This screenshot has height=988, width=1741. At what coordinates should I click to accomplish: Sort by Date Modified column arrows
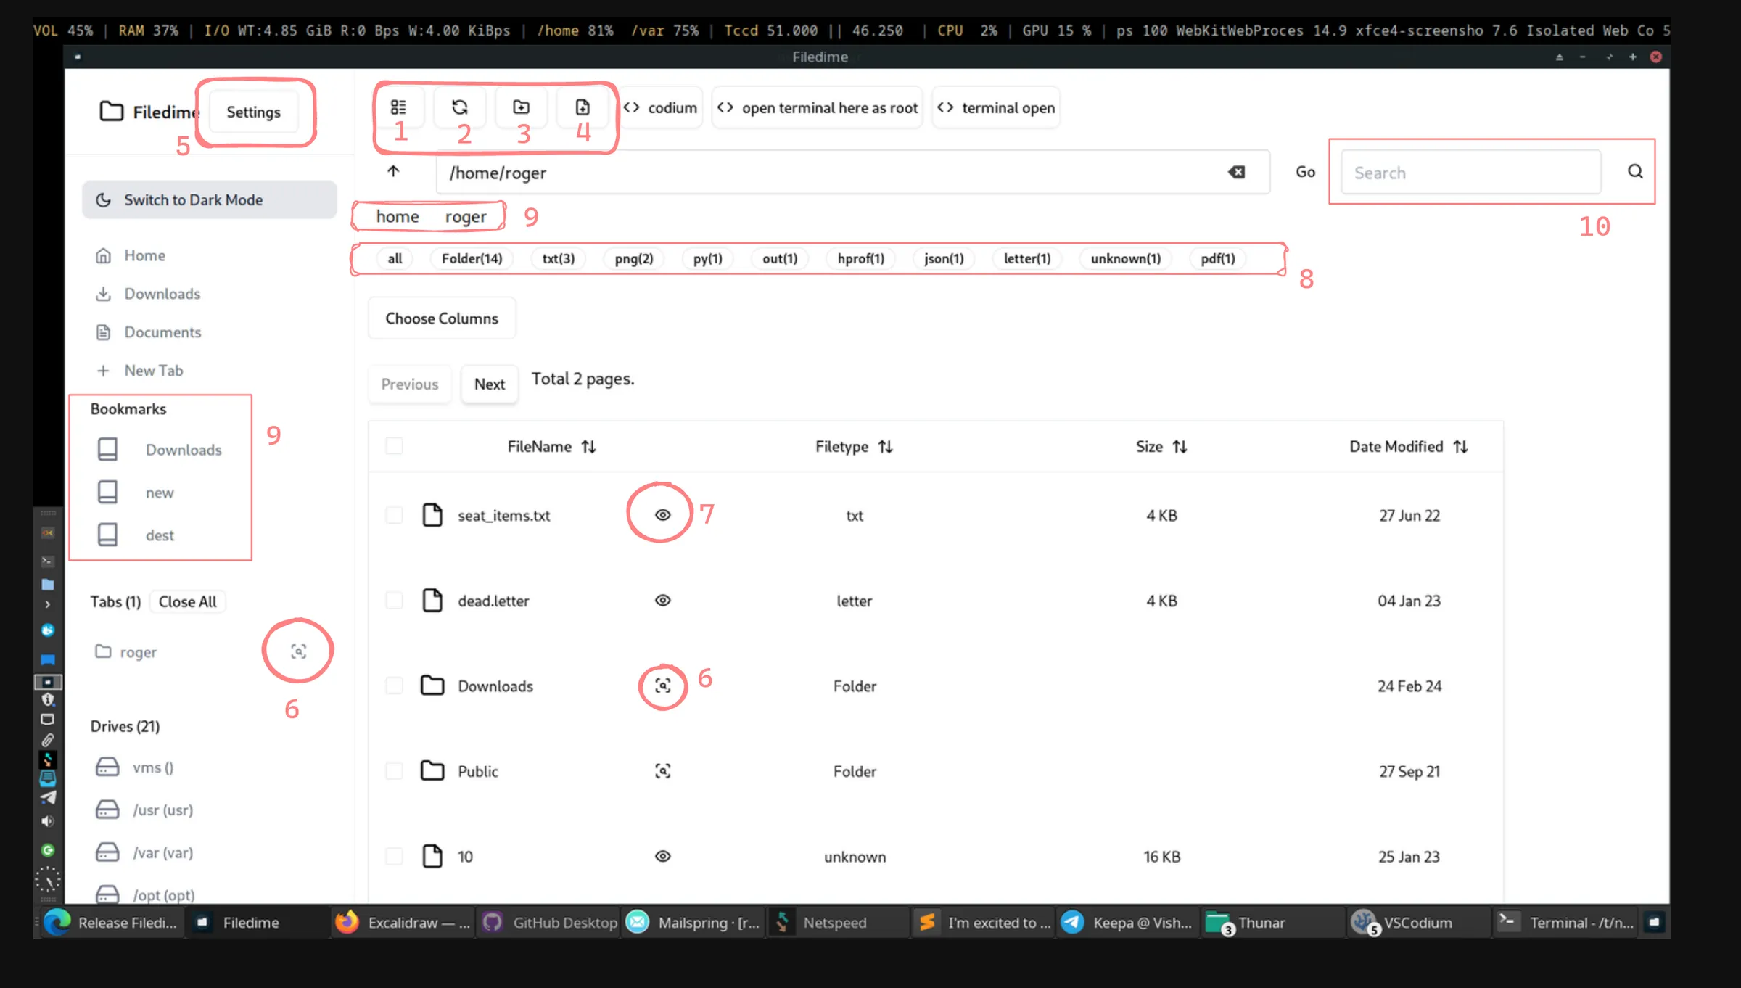1460,447
